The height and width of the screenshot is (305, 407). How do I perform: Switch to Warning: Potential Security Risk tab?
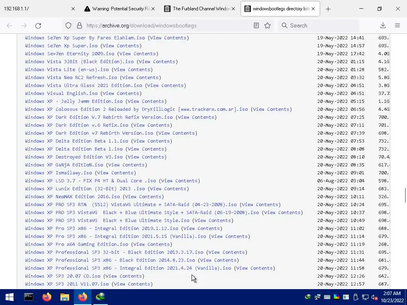point(119,9)
